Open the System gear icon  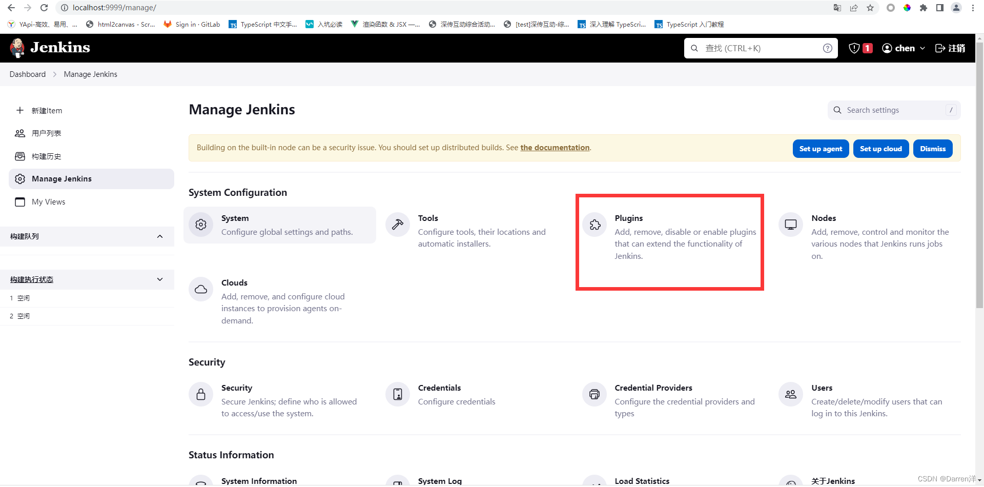[x=201, y=225]
